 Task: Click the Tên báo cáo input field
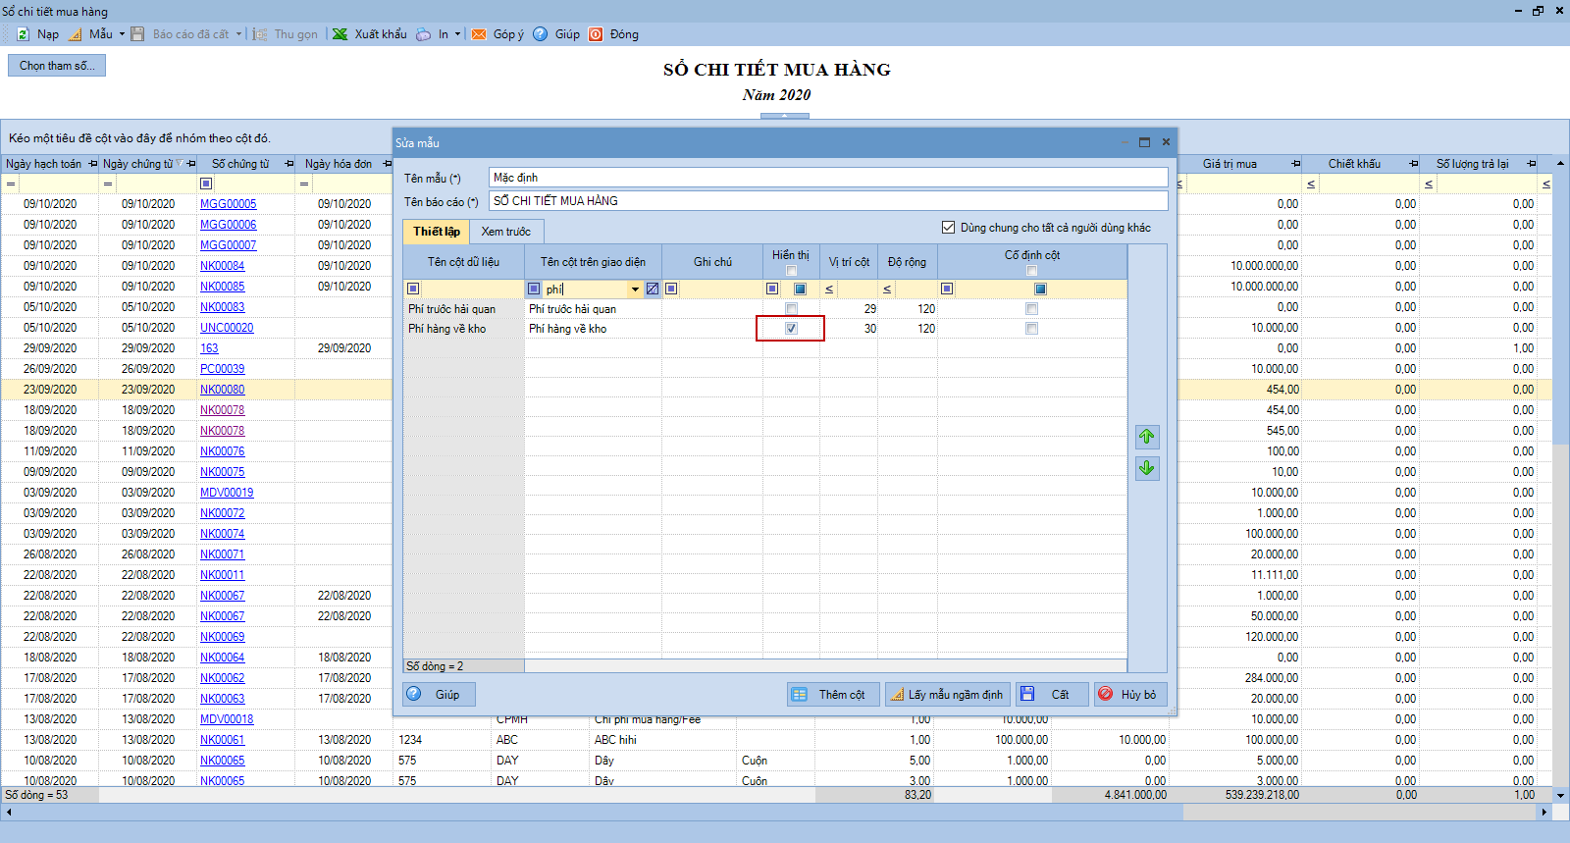coord(828,201)
